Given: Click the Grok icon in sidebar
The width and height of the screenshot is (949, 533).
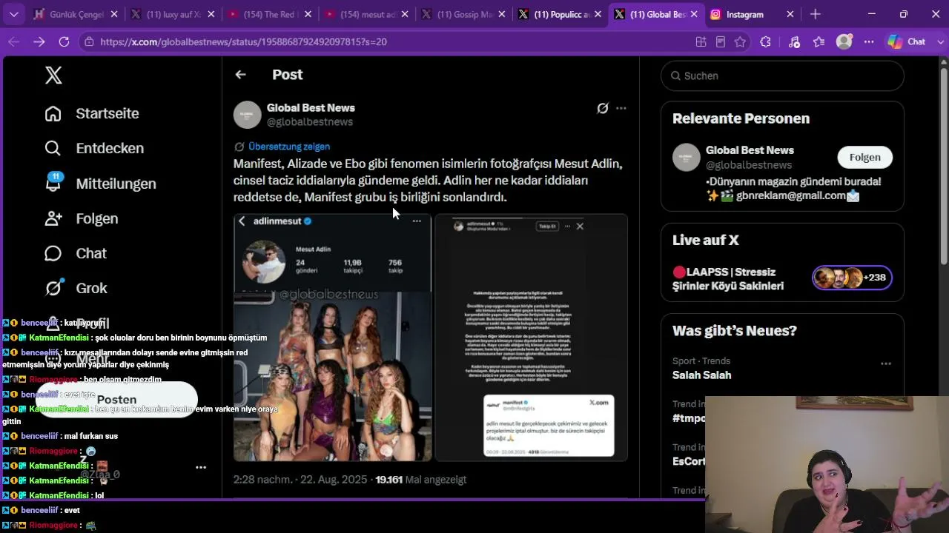Looking at the screenshot, I should (x=53, y=288).
